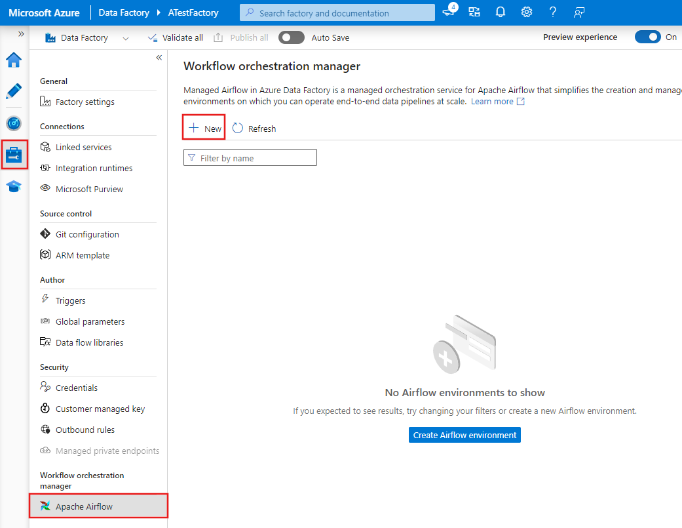Open the feedback icon

(x=579, y=12)
